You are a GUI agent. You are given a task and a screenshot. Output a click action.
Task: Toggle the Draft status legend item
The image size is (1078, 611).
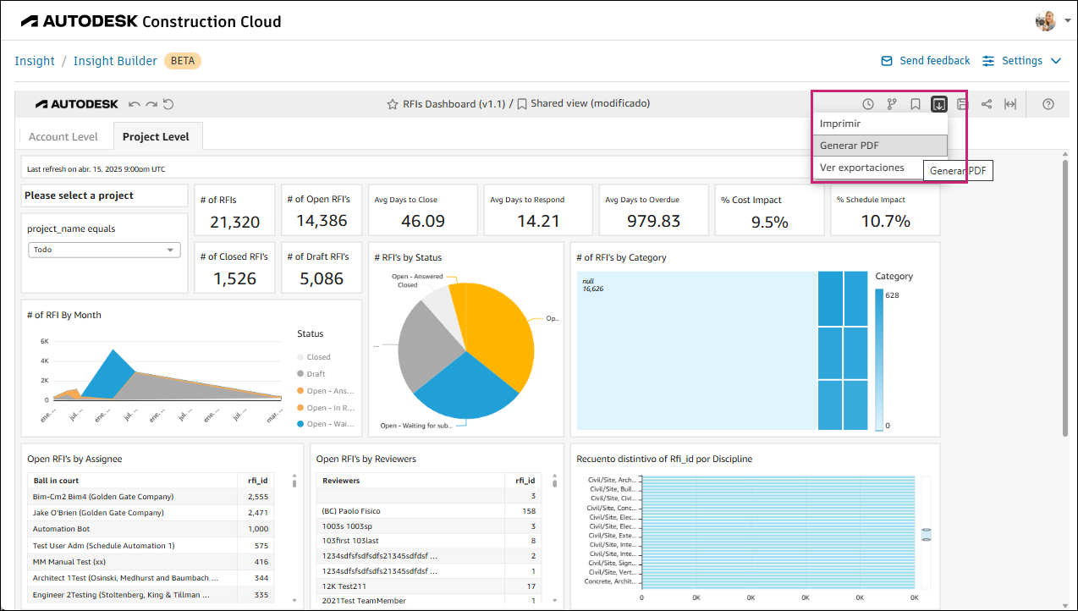point(311,374)
